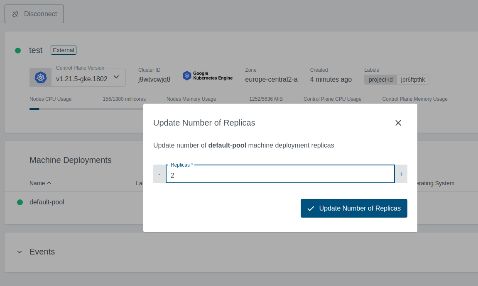Click the green health dot next to test
The height and width of the screenshot is (286, 478).
pos(17,50)
